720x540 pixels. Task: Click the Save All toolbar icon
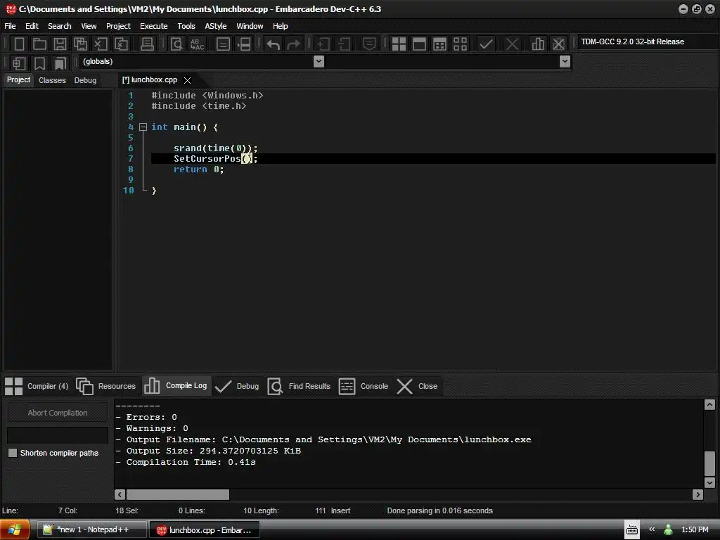(x=80, y=44)
